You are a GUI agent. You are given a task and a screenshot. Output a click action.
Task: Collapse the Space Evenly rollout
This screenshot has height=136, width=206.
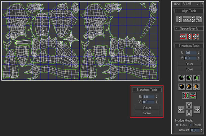coord(176,29)
